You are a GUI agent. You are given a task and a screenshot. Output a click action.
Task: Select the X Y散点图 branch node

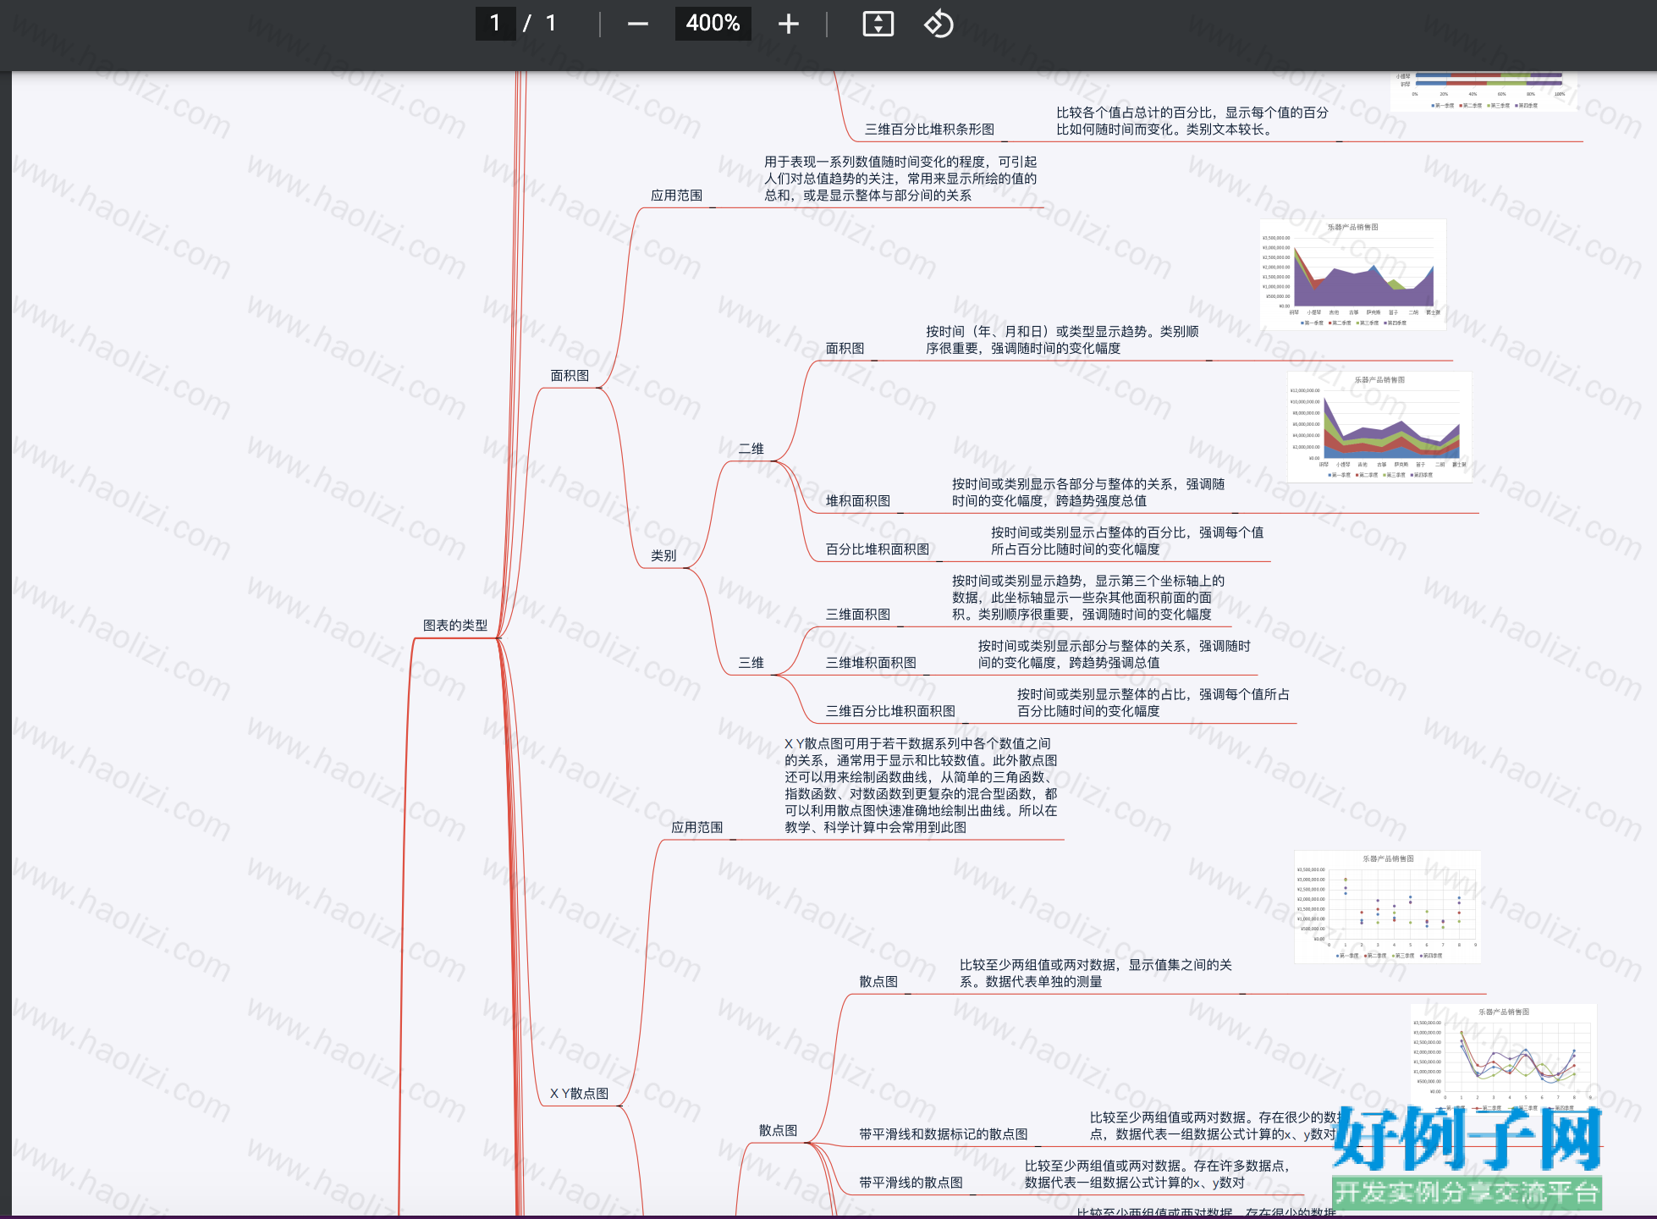pyautogui.click(x=580, y=1094)
